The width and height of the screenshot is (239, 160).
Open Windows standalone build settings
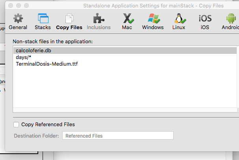pos(153,22)
